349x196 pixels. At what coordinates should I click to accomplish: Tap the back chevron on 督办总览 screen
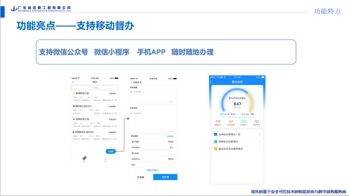(x=211, y=82)
